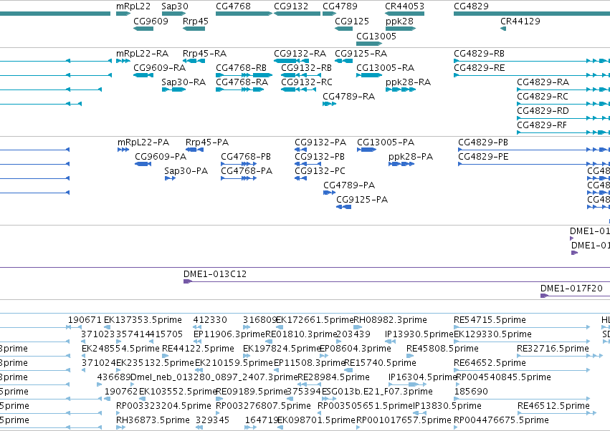Screen dimensions: 610x431
Task: Select protein CG9132-PB
Action: click(x=308, y=164)
